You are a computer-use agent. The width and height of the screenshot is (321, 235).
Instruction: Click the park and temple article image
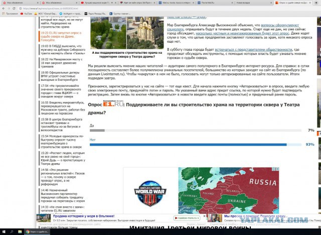127,33
